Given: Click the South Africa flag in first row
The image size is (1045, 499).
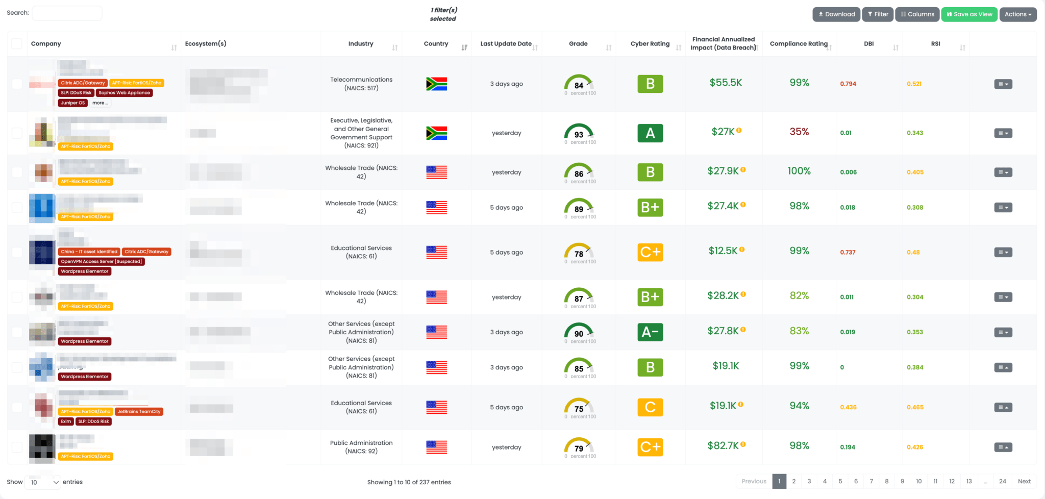Looking at the screenshot, I should [x=436, y=84].
